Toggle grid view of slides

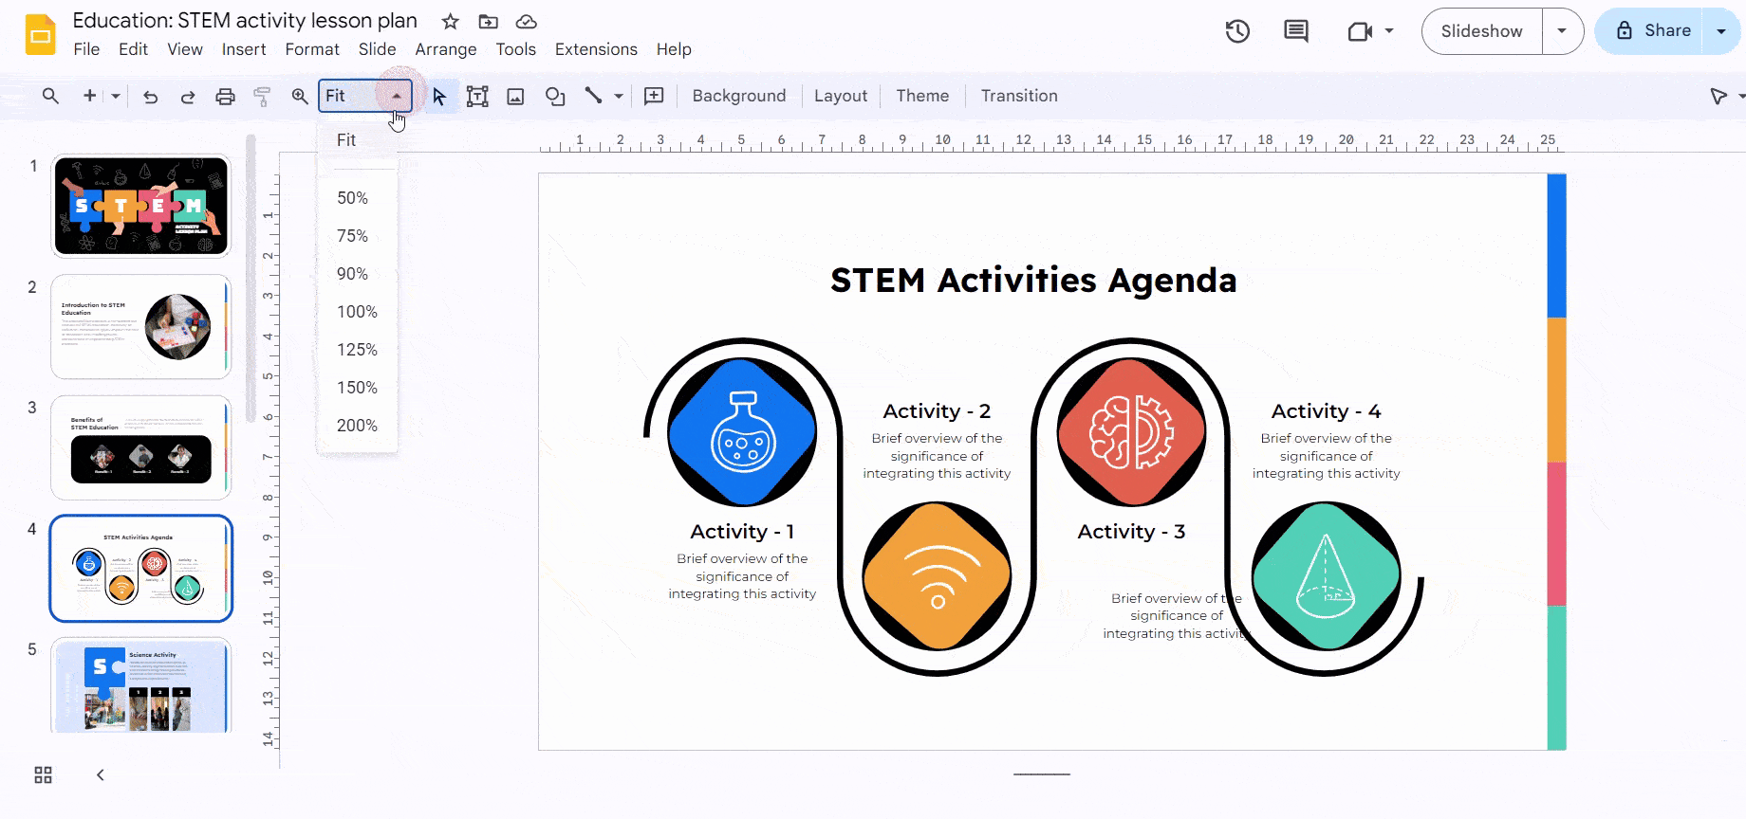[43, 775]
